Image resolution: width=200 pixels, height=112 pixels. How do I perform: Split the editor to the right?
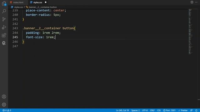coord(192,2)
